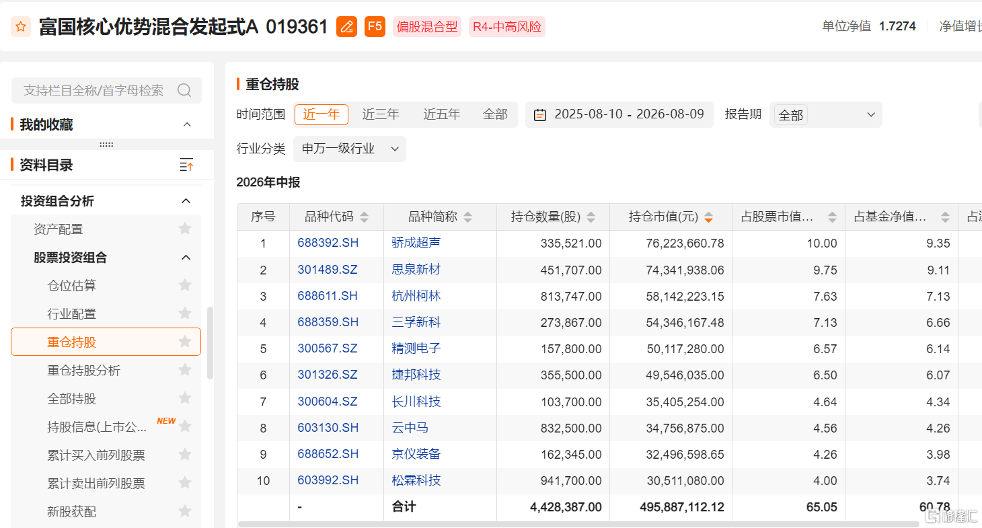Viewport: 982px width, 528px height.
Task: Open the 报告期 dropdown
Action: point(826,115)
